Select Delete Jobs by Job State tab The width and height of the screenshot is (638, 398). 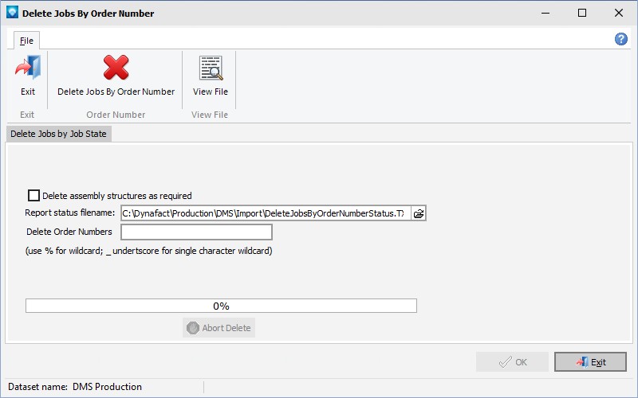pyautogui.click(x=58, y=134)
